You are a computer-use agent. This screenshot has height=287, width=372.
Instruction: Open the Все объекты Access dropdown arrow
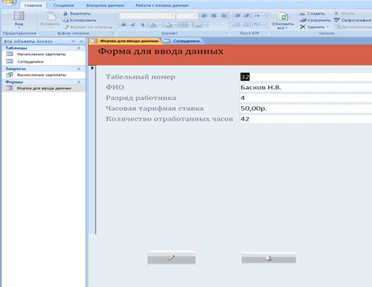73,42
